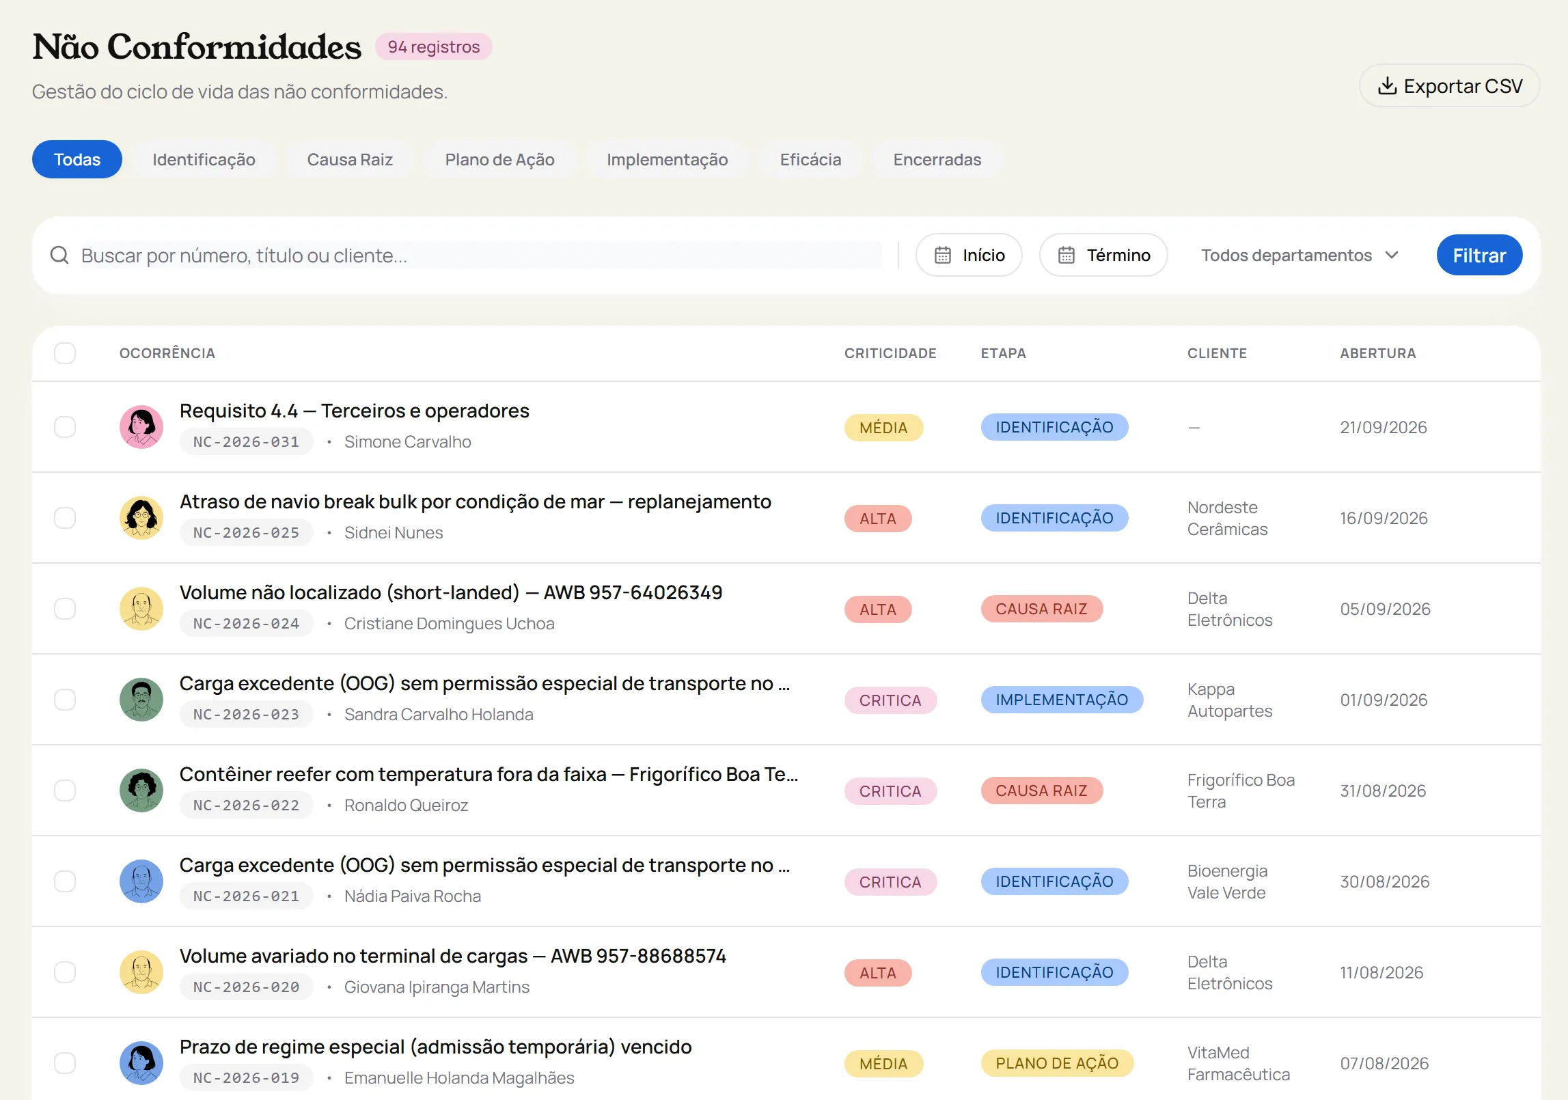
Task: Click the Exportar CSV button
Action: tap(1449, 86)
